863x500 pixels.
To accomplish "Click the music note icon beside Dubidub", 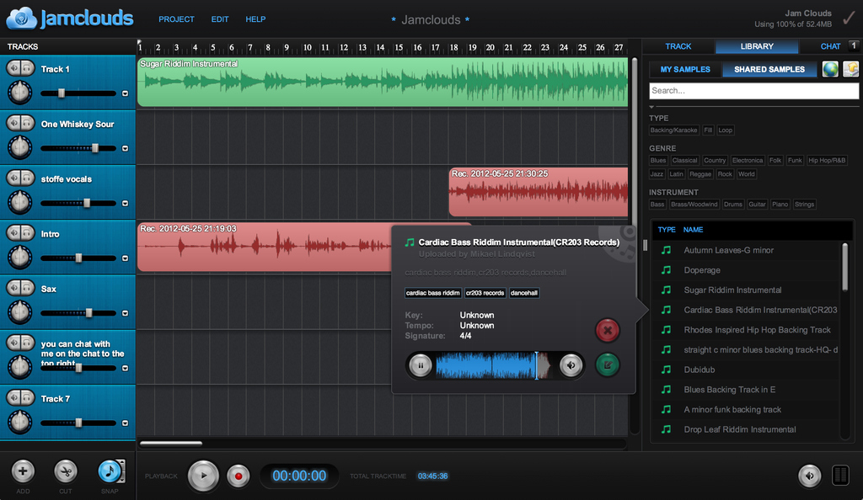I will click(666, 370).
